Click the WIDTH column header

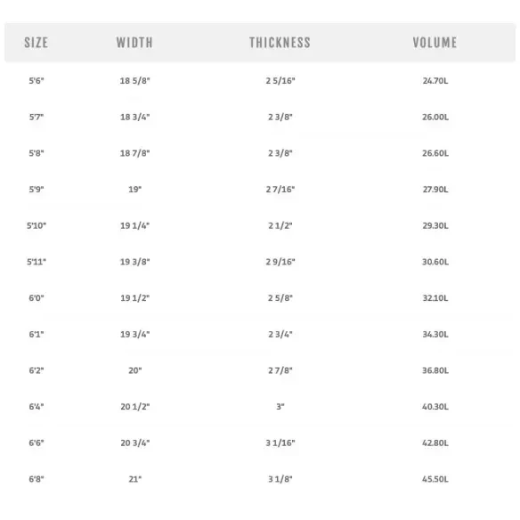coord(134,43)
